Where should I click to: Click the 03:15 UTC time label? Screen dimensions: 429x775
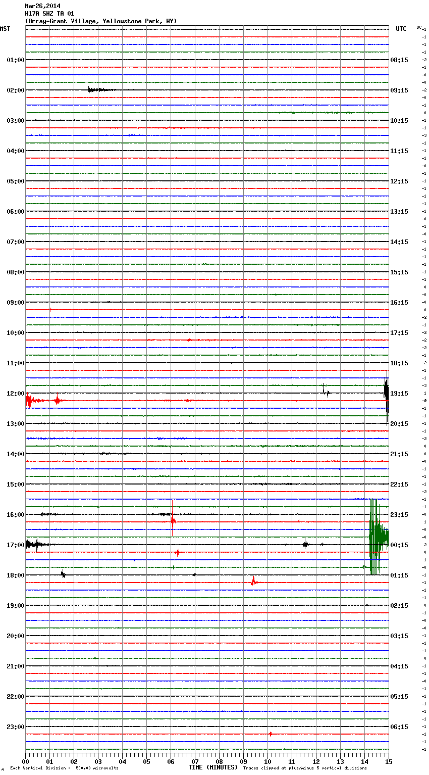[x=399, y=636]
